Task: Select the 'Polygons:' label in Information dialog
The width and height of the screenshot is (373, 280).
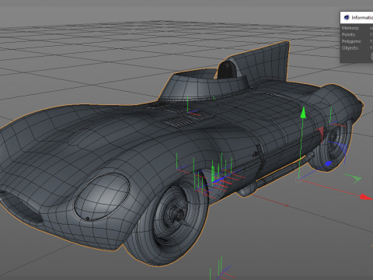Action: [x=351, y=41]
